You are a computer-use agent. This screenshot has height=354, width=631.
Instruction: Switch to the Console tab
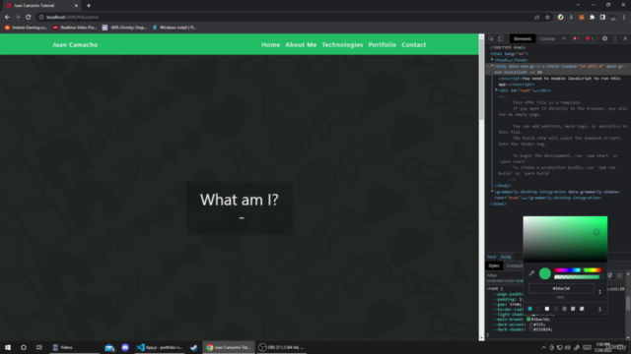coord(547,38)
